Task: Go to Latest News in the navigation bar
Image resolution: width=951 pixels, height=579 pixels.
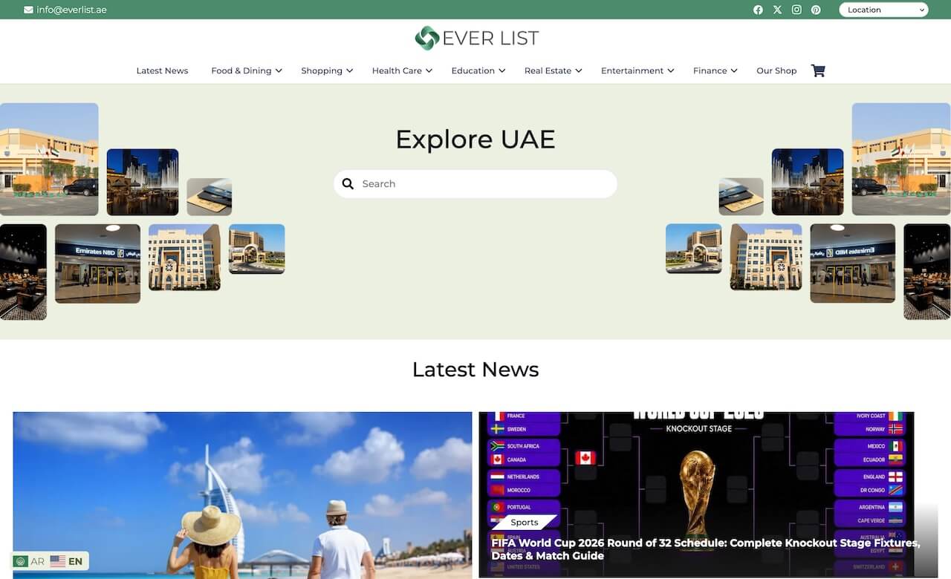Action: click(162, 71)
